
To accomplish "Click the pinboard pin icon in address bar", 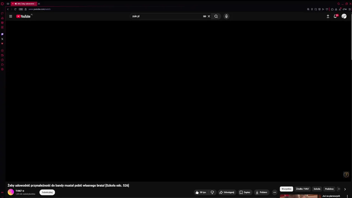I will pyautogui.click(x=312, y=9).
